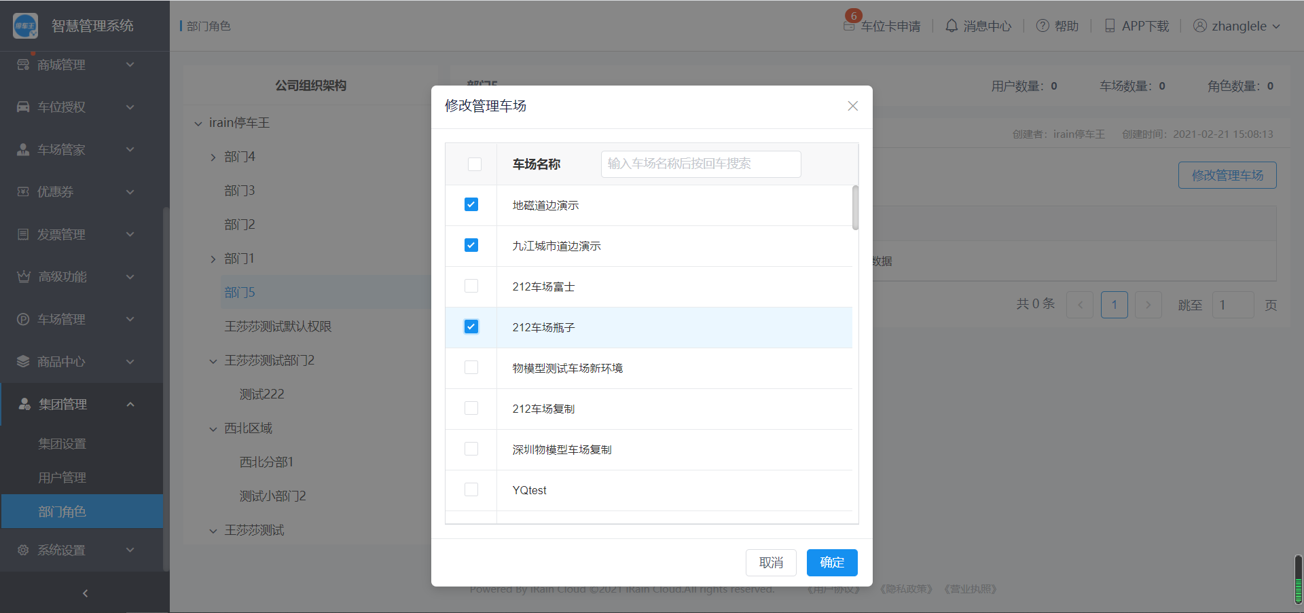The height and width of the screenshot is (613, 1304).
Task: Expand the 商城管理 menu chevron
Action: coord(130,64)
